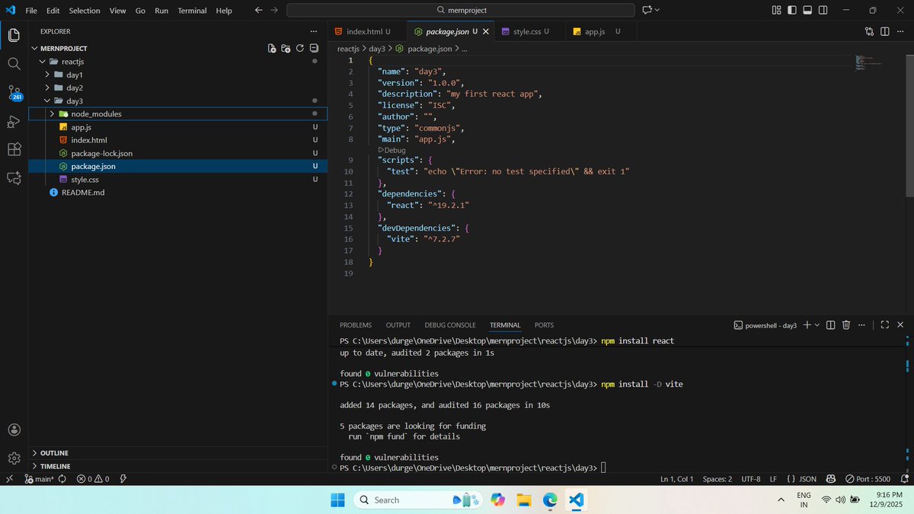Expand the day1 folder
The height and width of the screenshot is (514, 914).
pos(74,75)
